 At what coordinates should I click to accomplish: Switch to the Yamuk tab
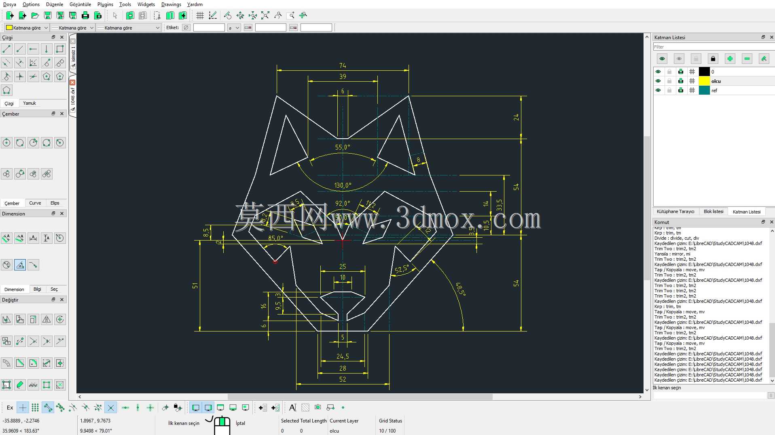pyautogui.click(x=30, y=103)
